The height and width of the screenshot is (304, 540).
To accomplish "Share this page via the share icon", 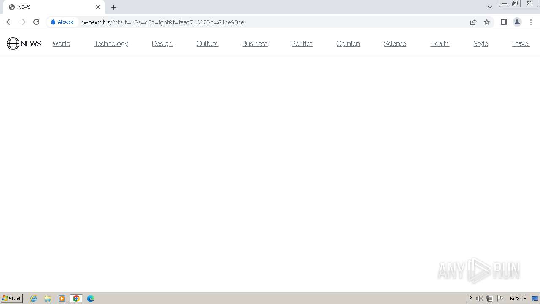I will tap(473, 22).
